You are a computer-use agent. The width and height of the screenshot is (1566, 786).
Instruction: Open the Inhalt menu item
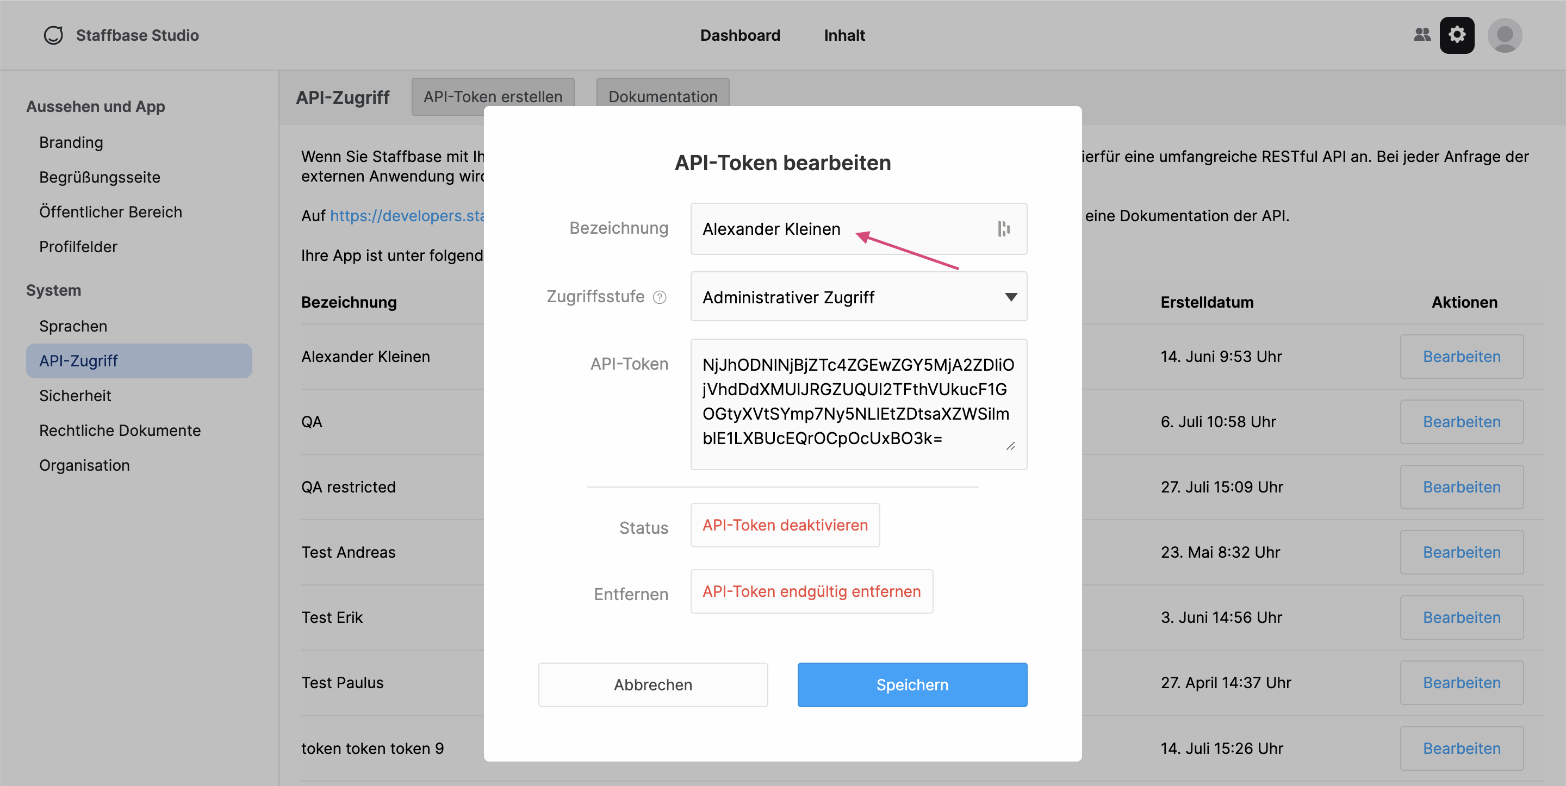click(844, 35)
